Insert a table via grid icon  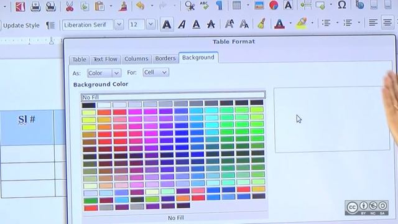click(236, 6)
